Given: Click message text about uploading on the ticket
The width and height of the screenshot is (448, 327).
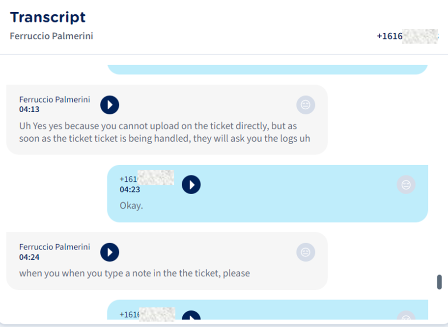Looking at the screenshot, I should tap(164, 132).
